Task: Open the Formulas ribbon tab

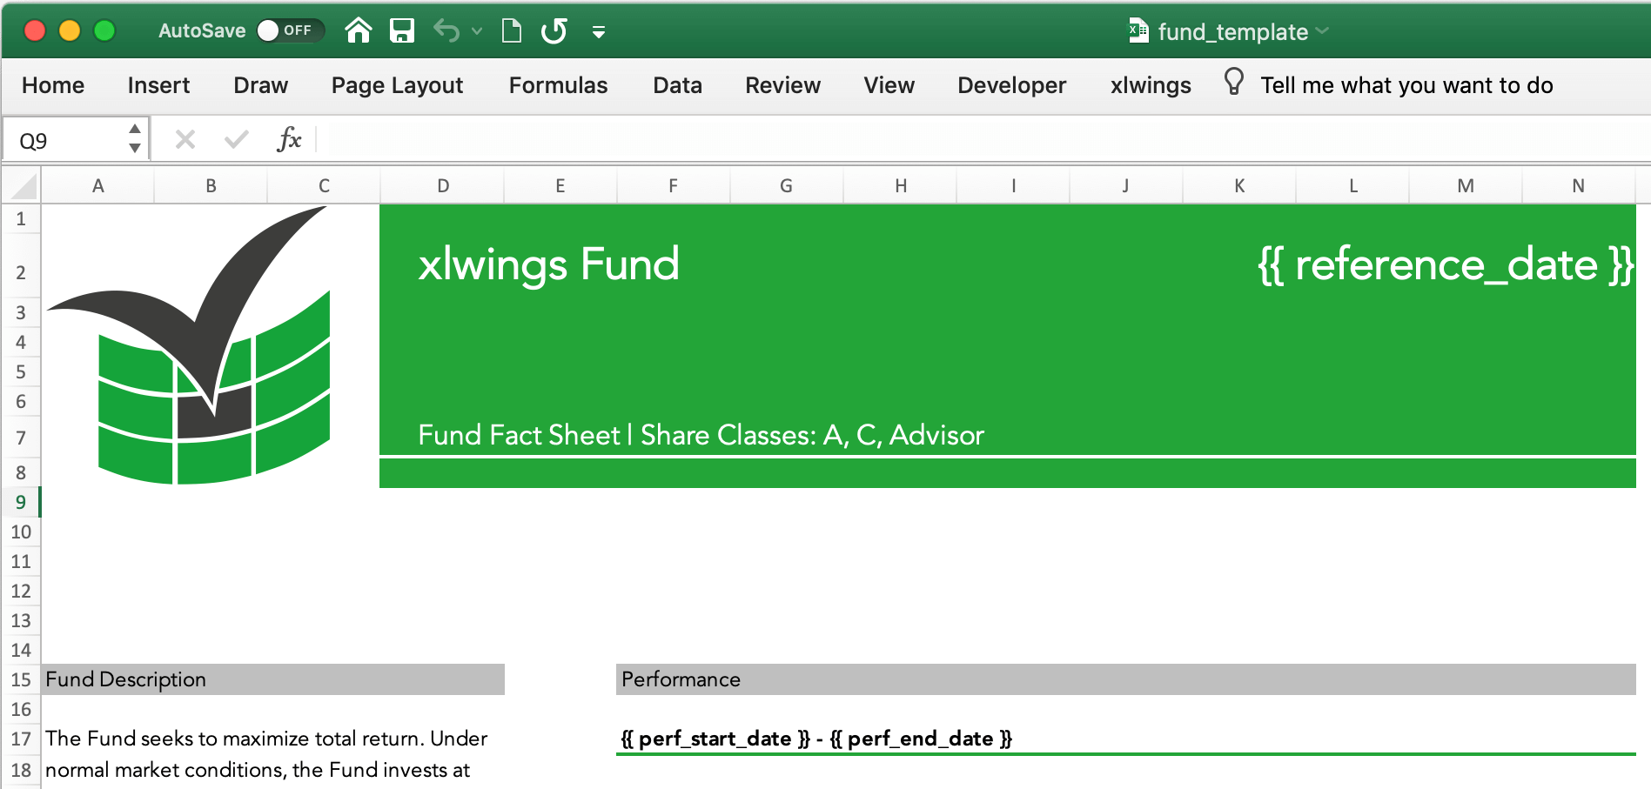Action: [x=558, y=85]
